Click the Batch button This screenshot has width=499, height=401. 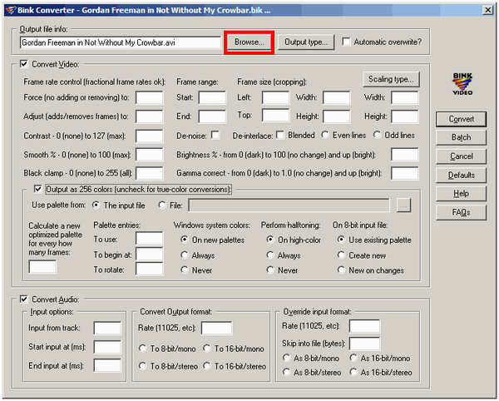coord(461,137)
